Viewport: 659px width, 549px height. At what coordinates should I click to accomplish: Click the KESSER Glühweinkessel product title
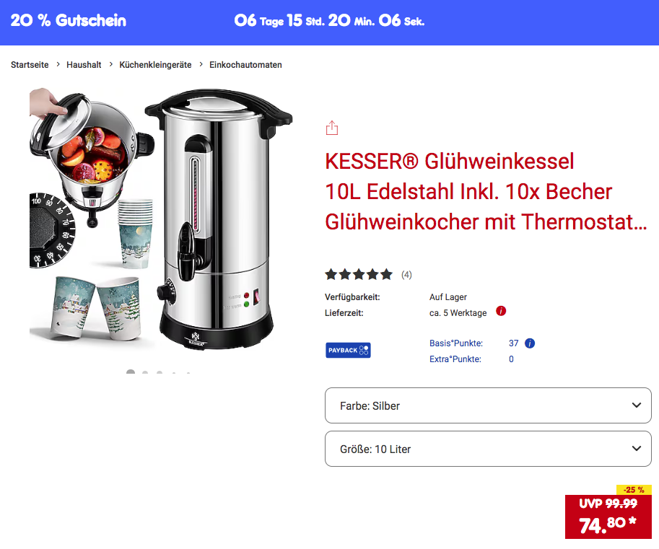(x=486, y=192)
